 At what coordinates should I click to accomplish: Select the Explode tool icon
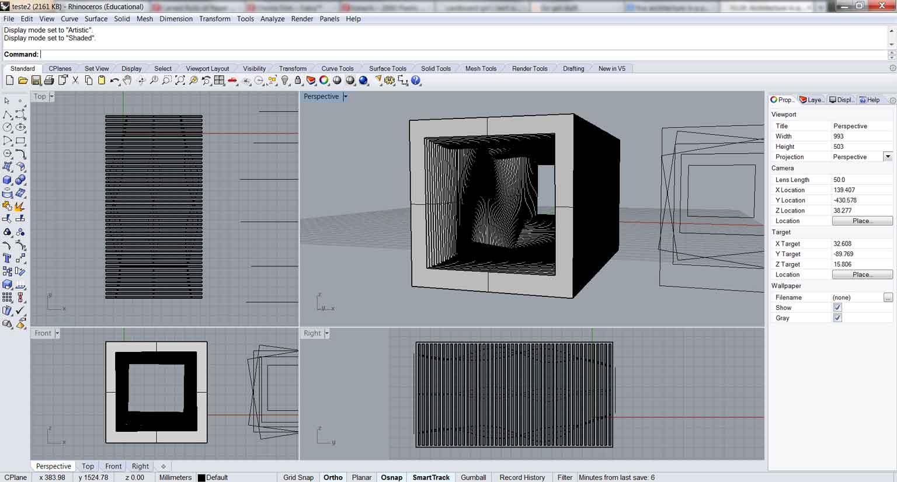20,206
